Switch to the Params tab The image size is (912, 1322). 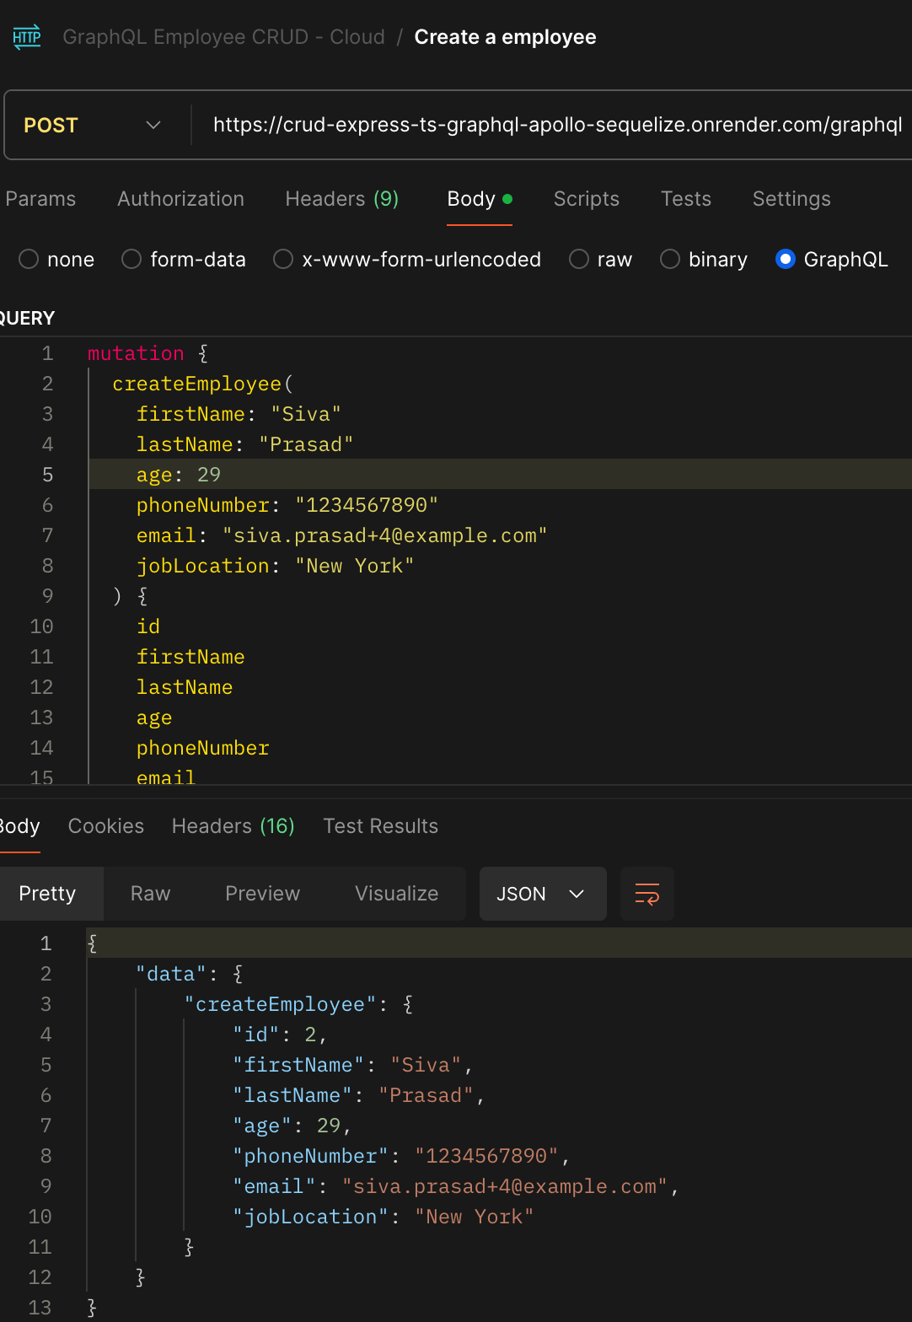[x=40, y=199]
